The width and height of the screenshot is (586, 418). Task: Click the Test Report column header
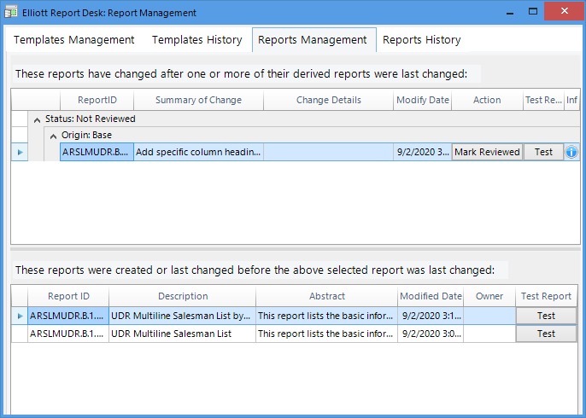pyautogui.click(x=546, y=296)
